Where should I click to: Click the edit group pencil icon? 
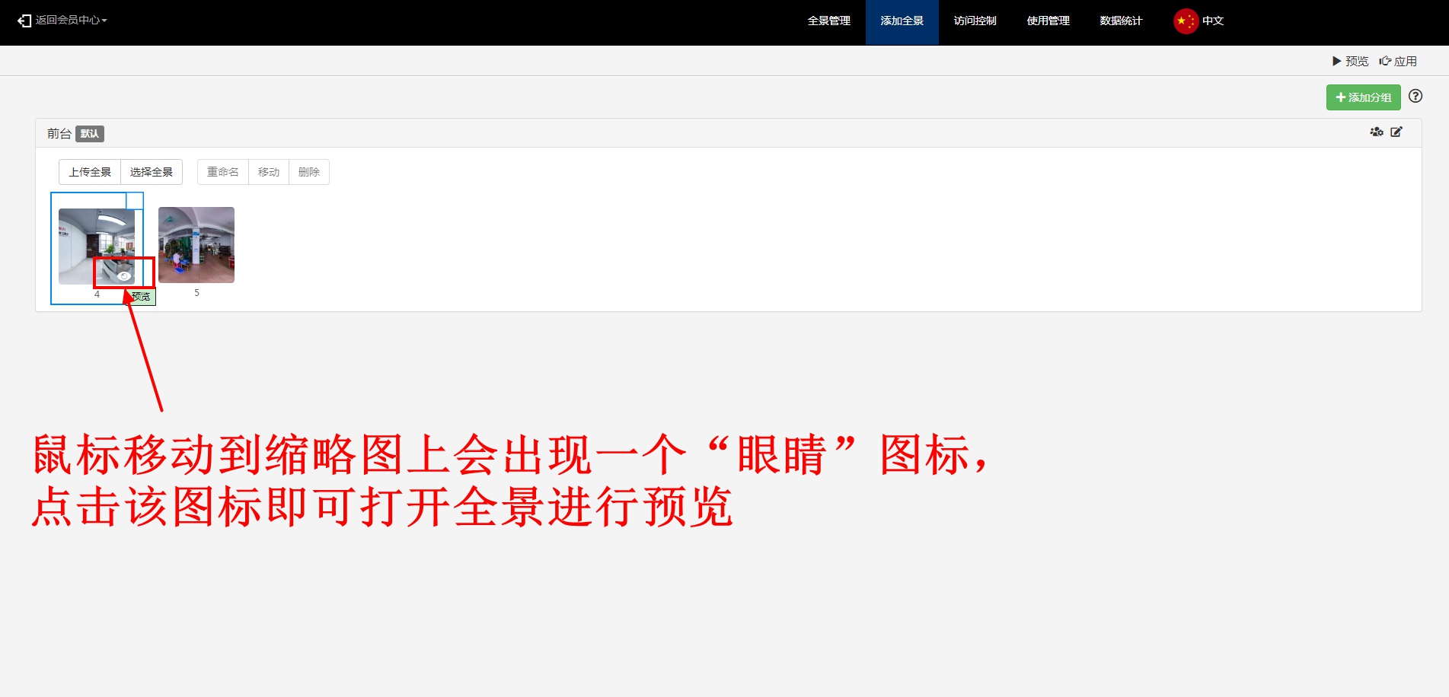coord(1396,132)
